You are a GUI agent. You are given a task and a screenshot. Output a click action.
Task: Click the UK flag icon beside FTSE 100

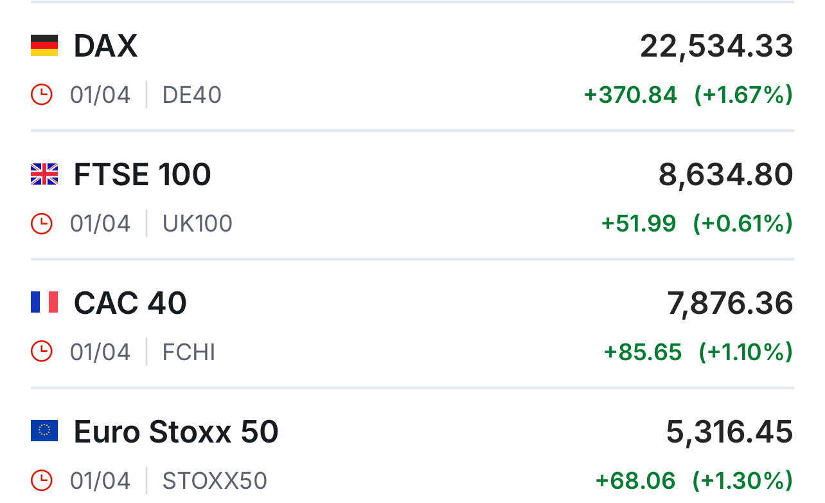(44, 174)
